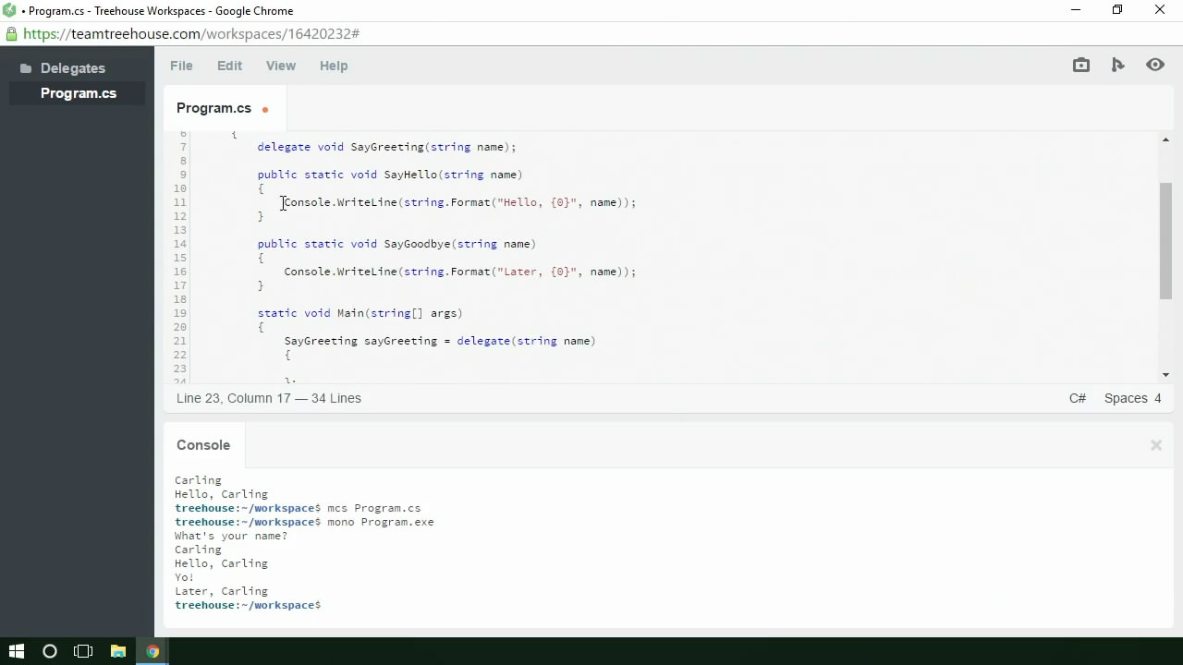This screenshot has width=1183, height=665.
Task: Open the Windows Start button
Action: pyautogui.click(x=17, y=651)
